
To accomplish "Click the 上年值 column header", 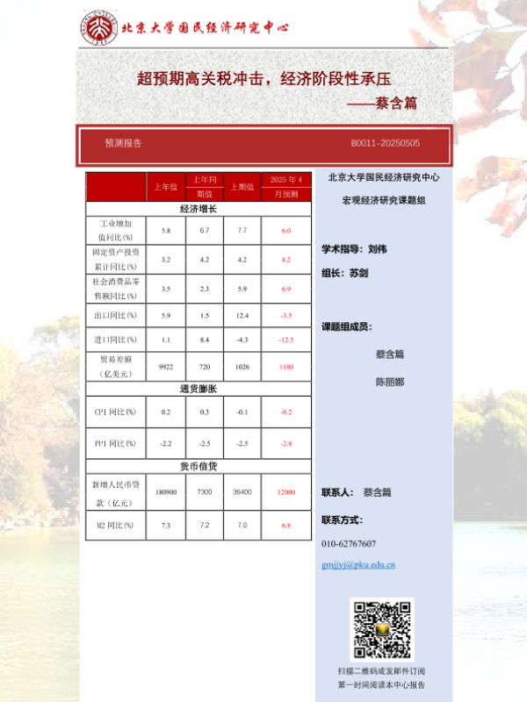I will 166,187.
